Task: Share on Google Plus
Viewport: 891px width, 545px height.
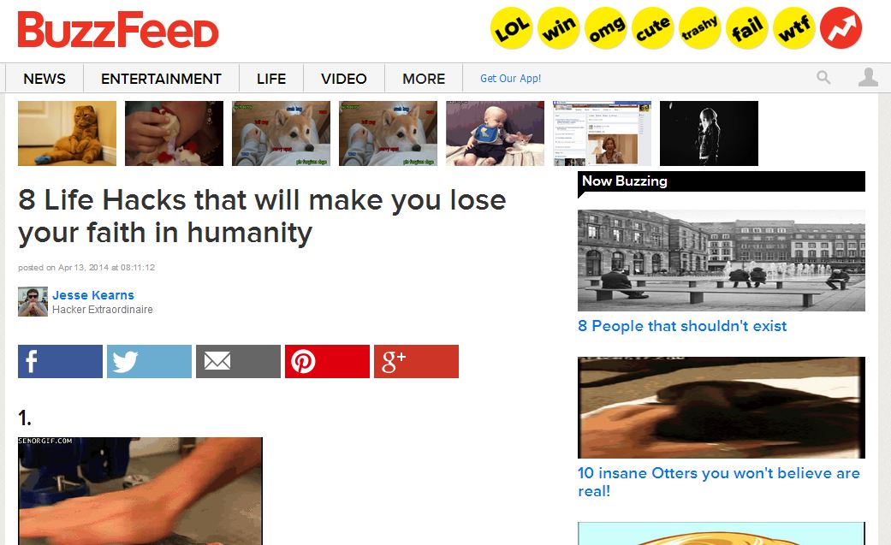Action: tap(417, 361)
